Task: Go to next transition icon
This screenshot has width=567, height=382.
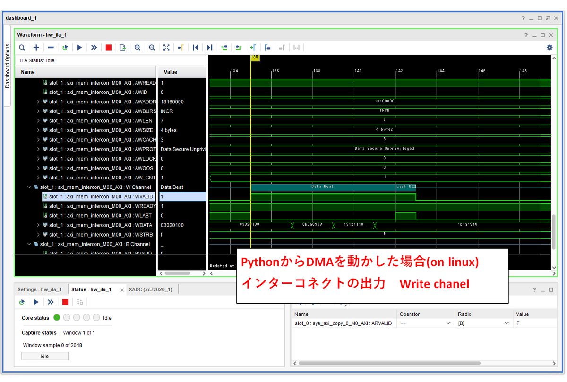Action: pyautogui.click(x=239, y=48)
